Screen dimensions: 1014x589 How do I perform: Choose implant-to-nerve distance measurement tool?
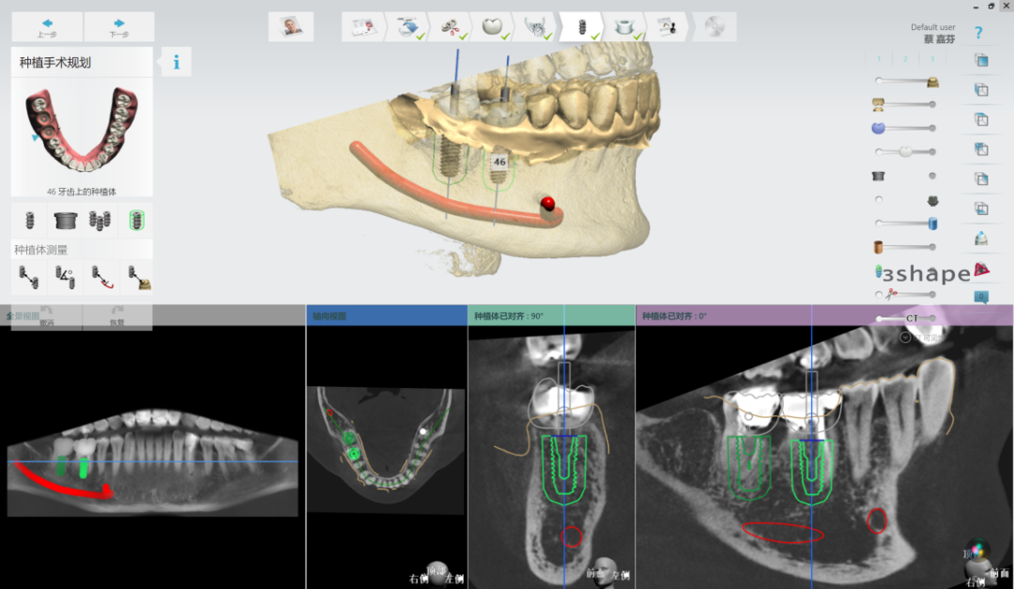(x=100, y=277)
